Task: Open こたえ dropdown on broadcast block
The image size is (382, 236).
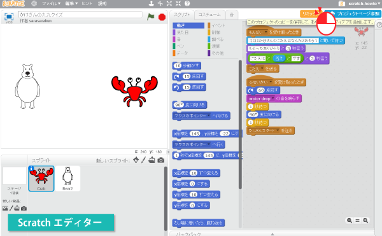Action: [x=262, y=69]
